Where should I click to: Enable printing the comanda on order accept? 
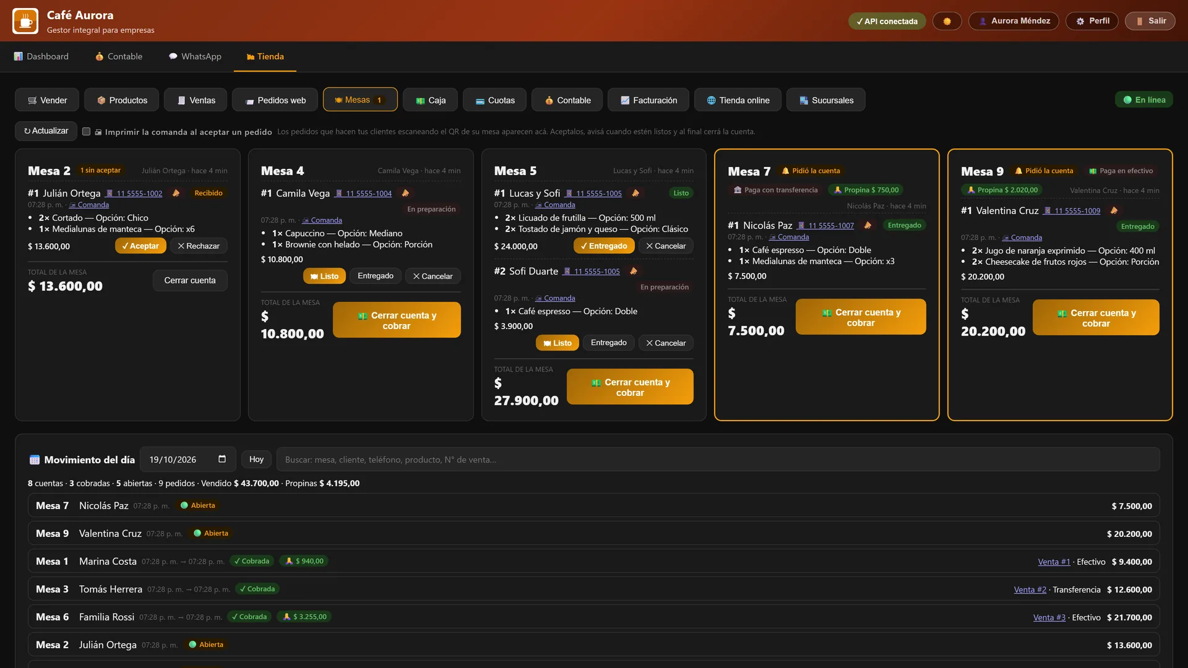(87, 132)
